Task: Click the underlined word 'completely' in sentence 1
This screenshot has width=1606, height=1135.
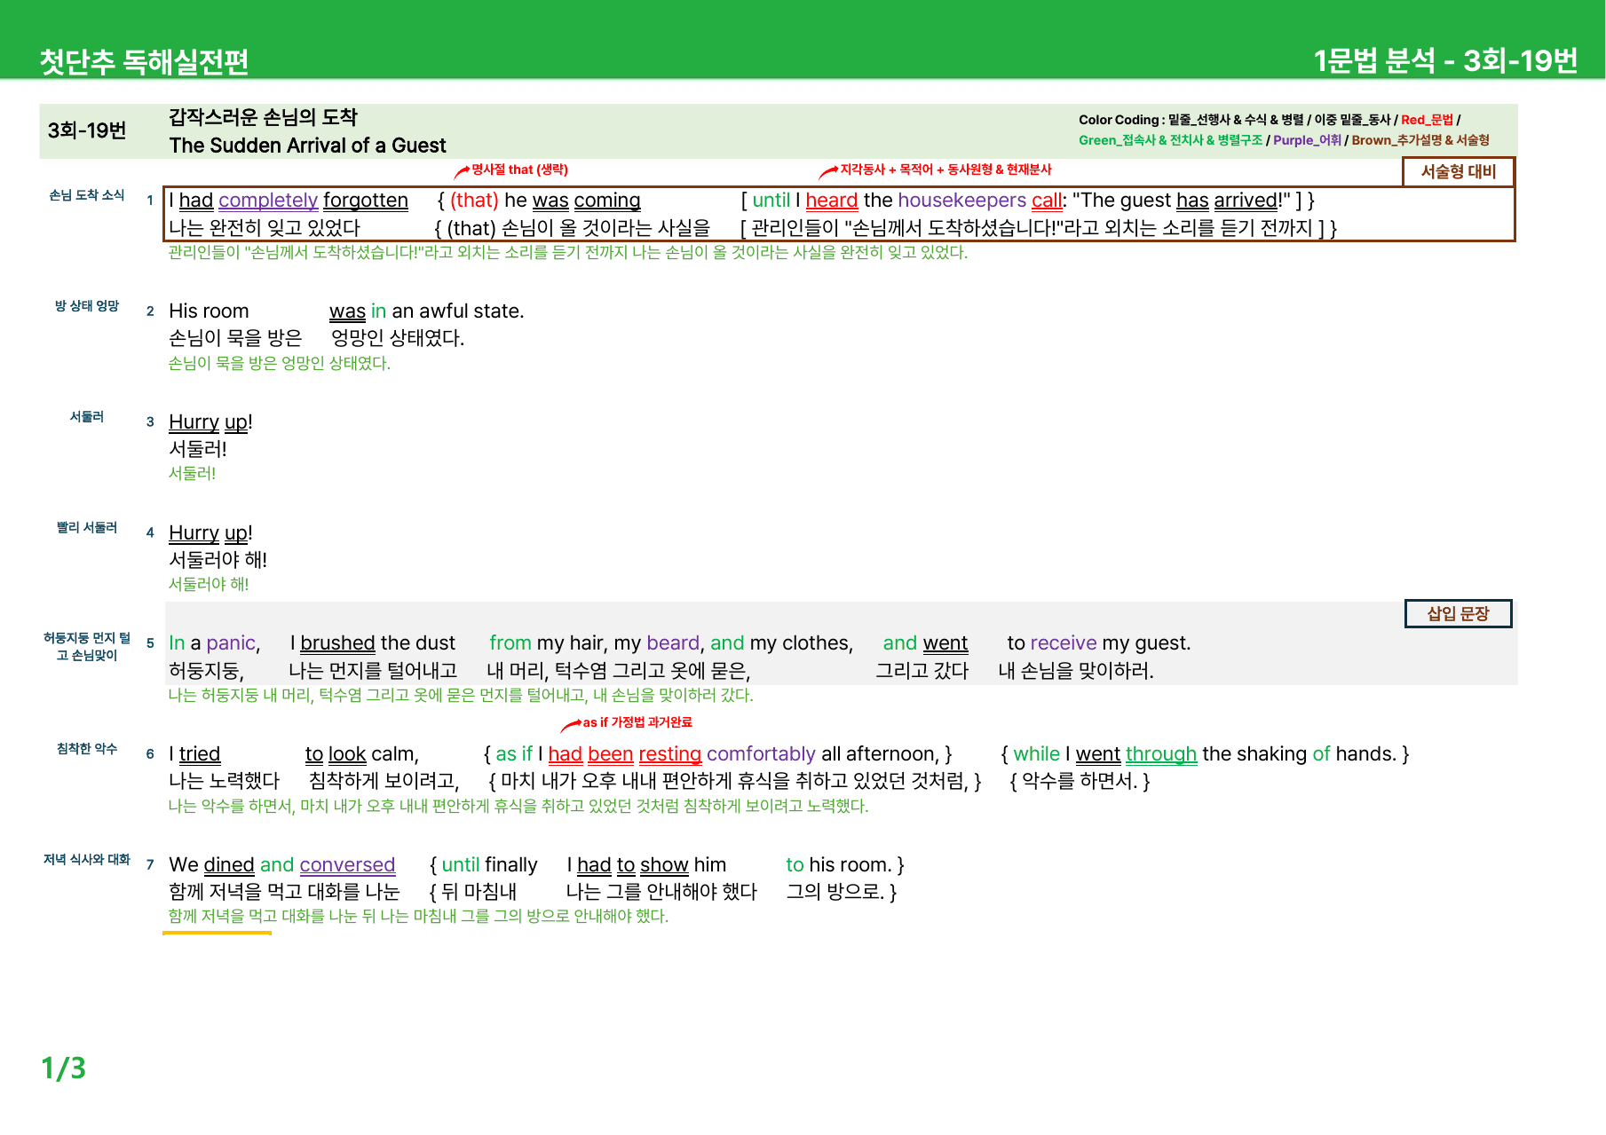Action: point(268,201)
